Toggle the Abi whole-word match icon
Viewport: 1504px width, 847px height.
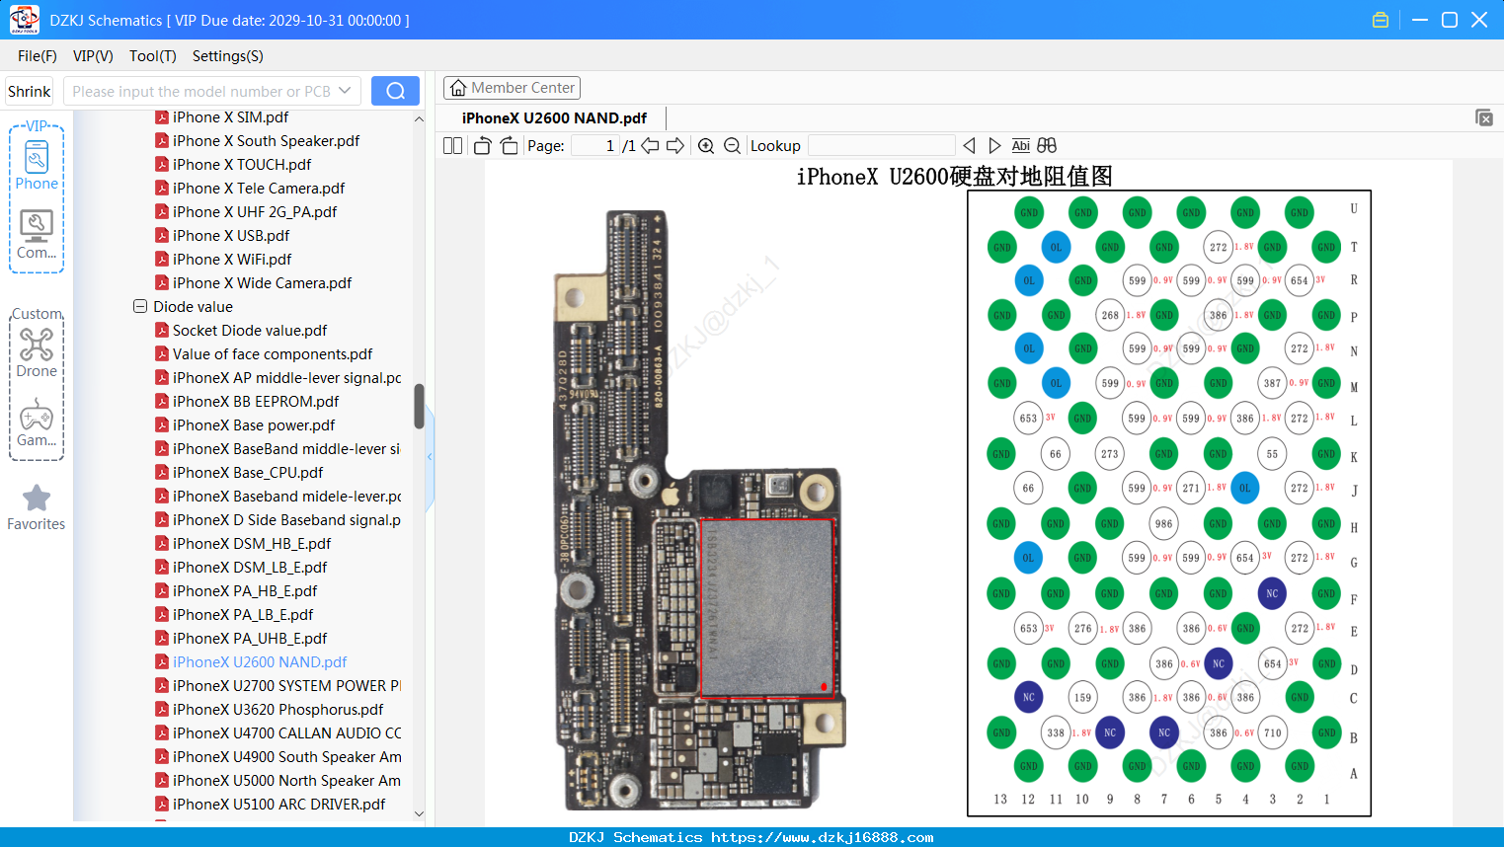pos(1020,146)
